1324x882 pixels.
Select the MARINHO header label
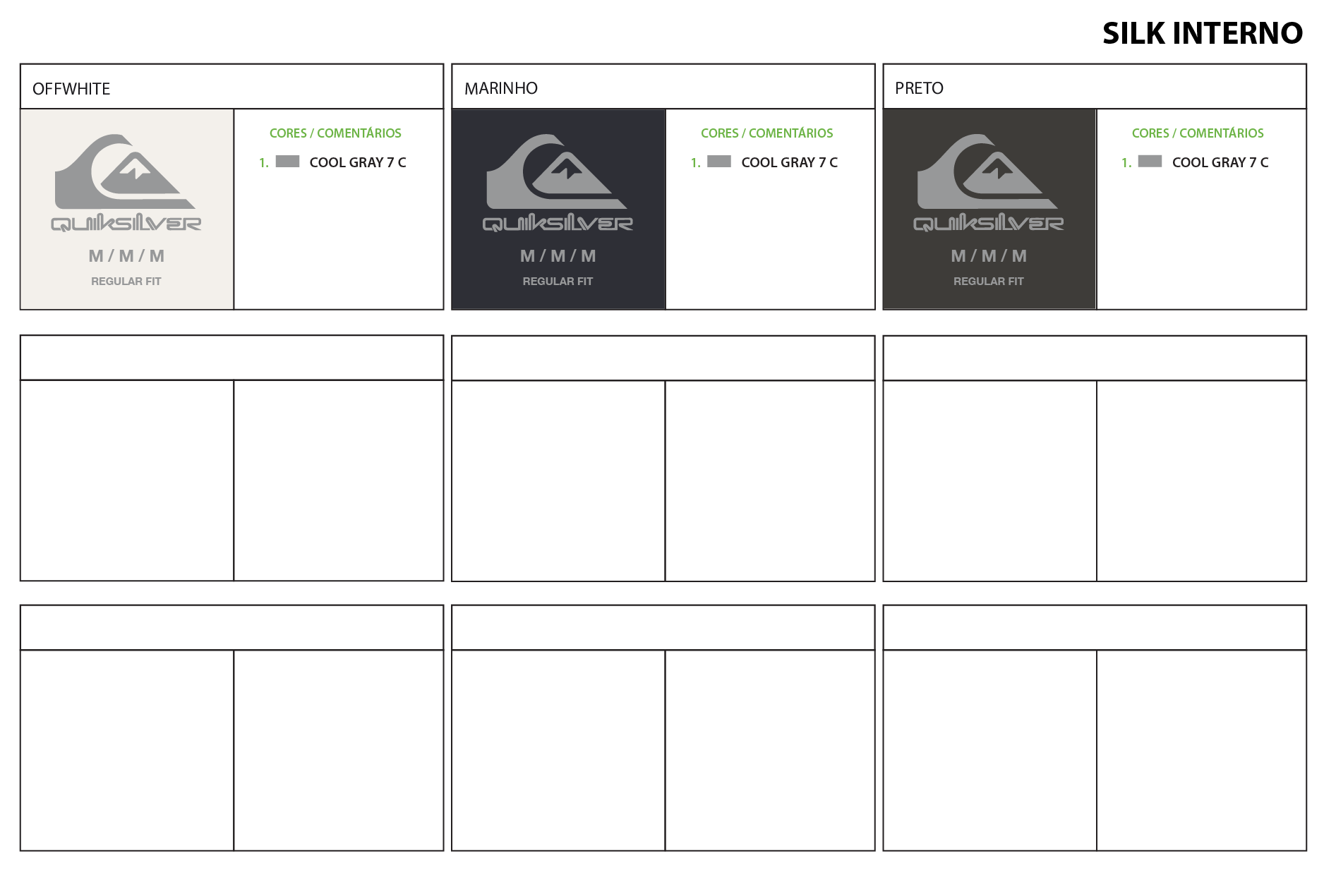click(501, 88)
